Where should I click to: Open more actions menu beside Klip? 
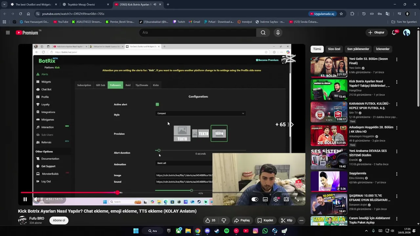301,220
